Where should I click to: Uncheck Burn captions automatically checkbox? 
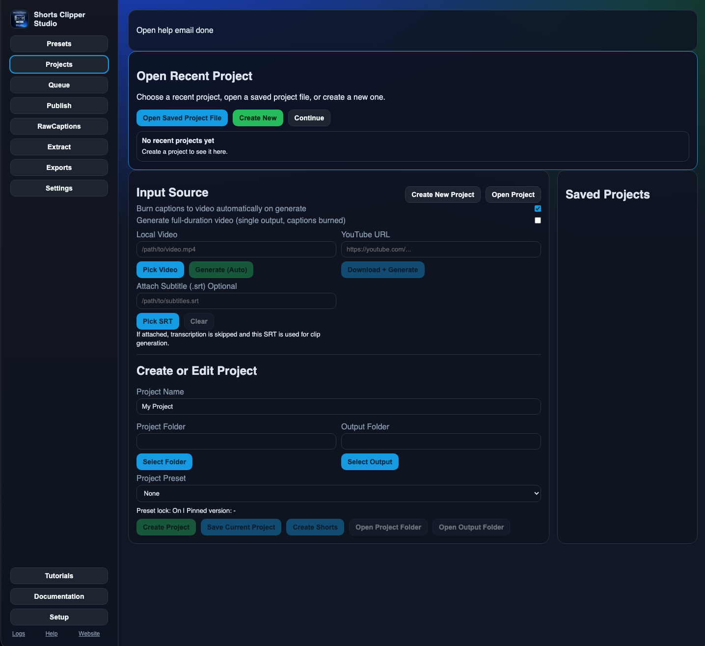(x=538, y=209)
